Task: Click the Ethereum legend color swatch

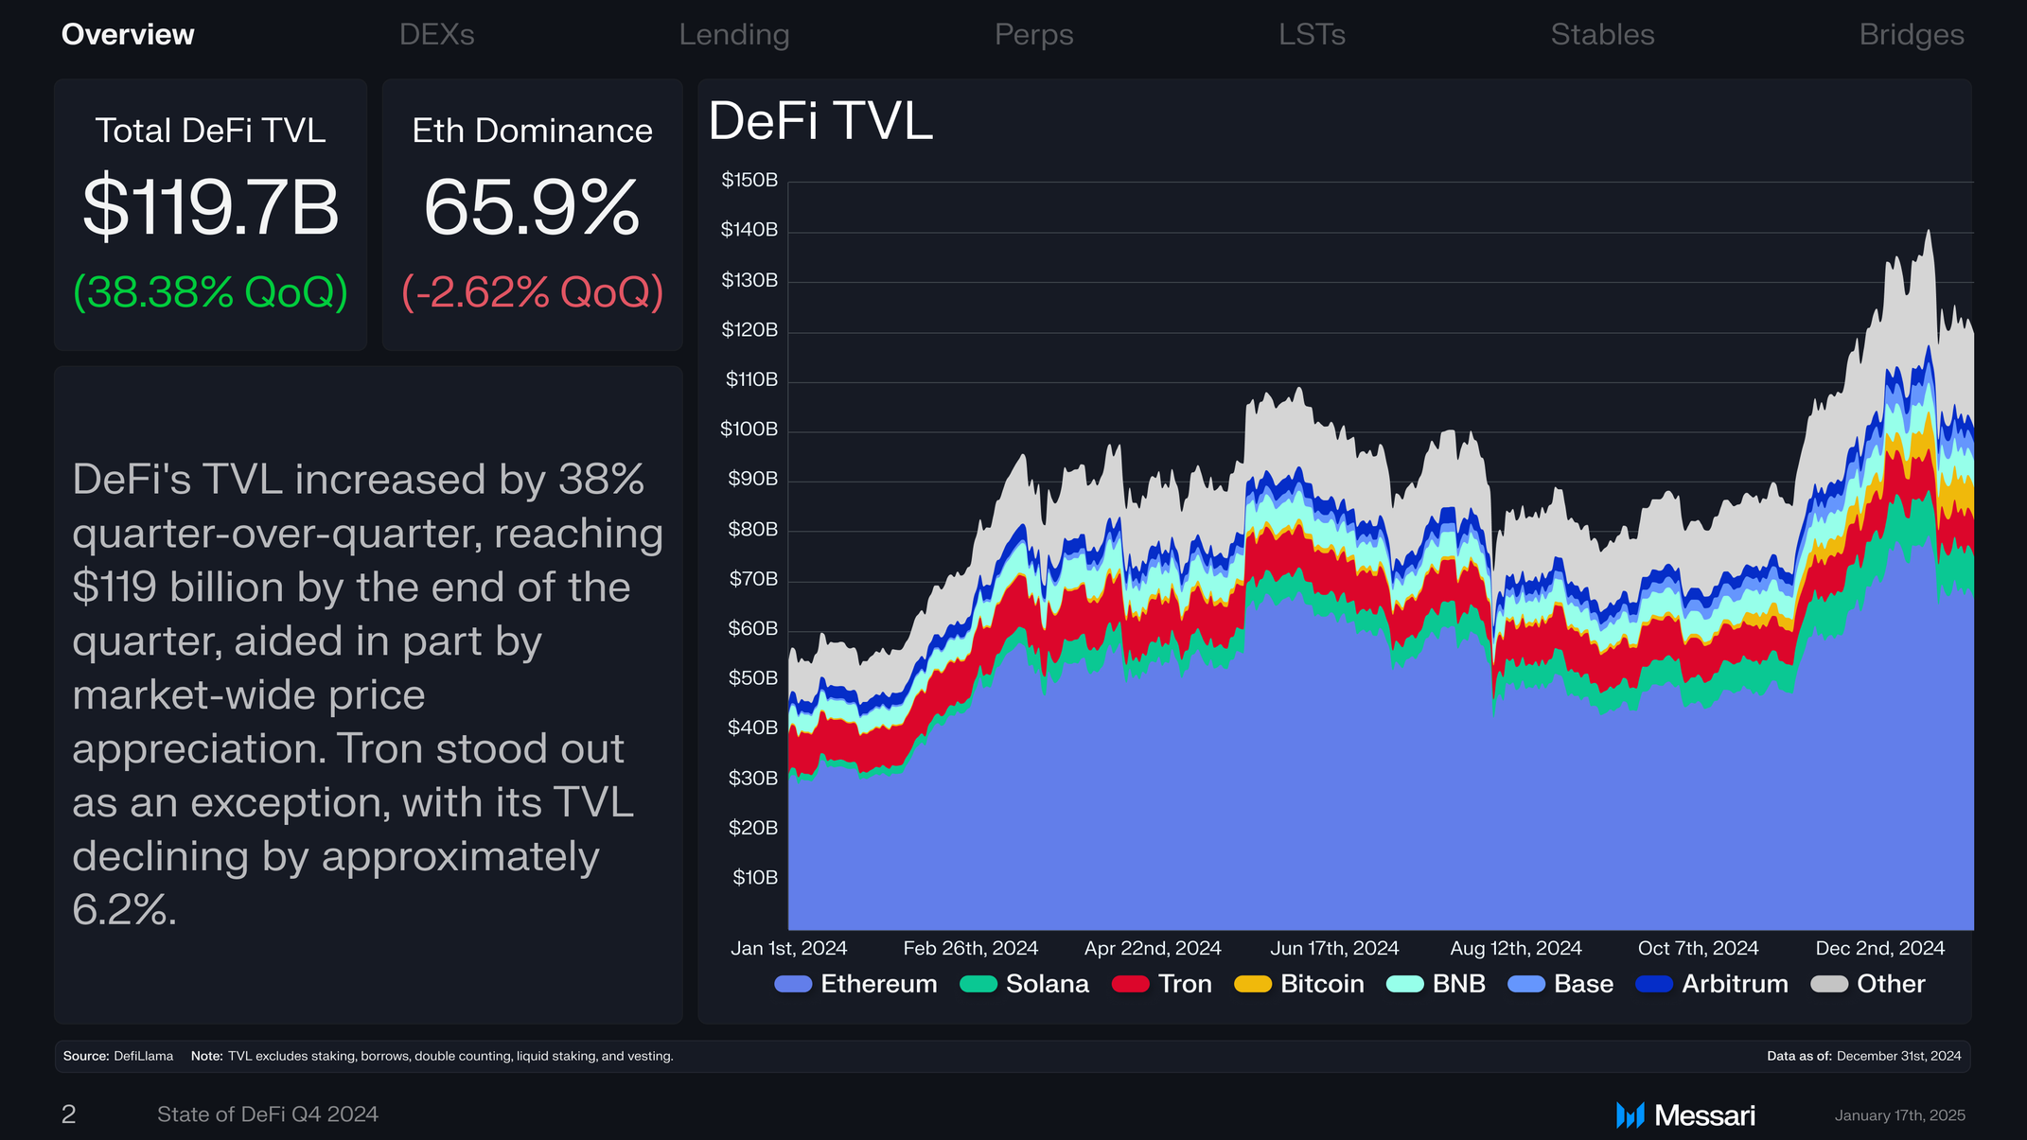Action: tap(793, 984)
